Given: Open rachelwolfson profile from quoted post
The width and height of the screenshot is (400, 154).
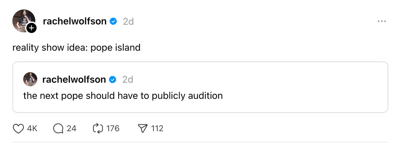Looking at the screenshot, I should point(74,80).
